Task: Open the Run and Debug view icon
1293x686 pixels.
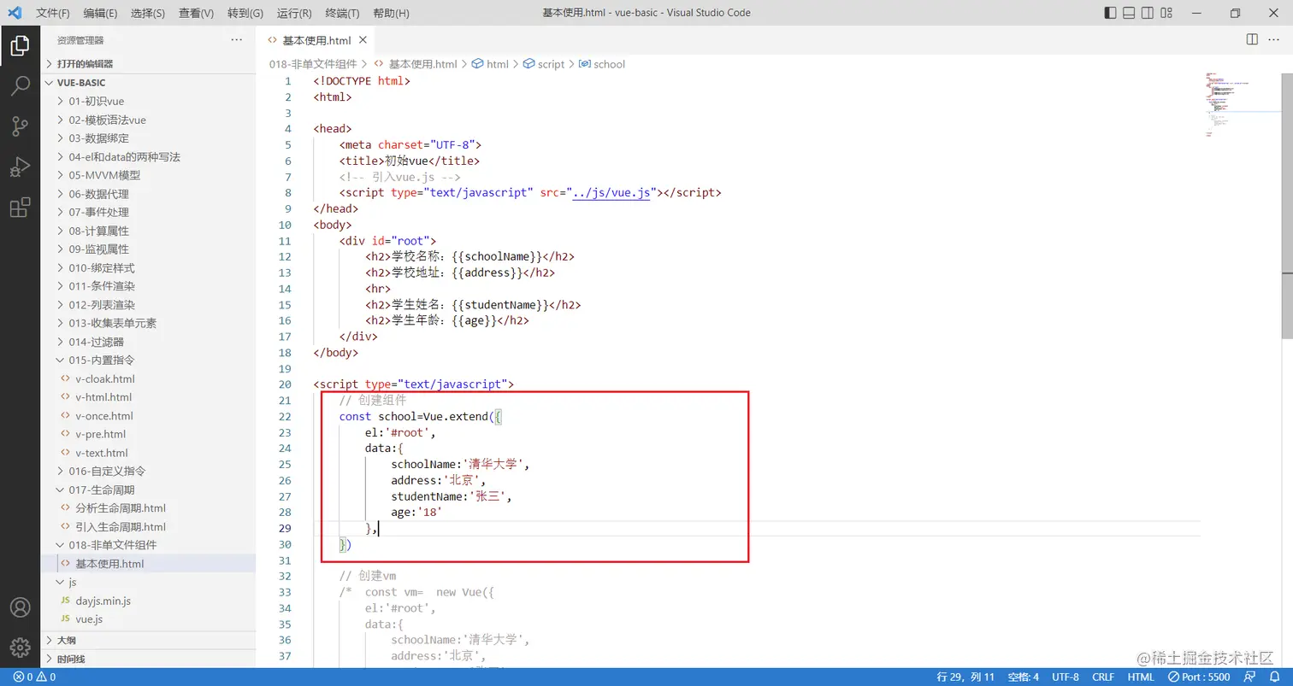Action: (x=20, y=167)
